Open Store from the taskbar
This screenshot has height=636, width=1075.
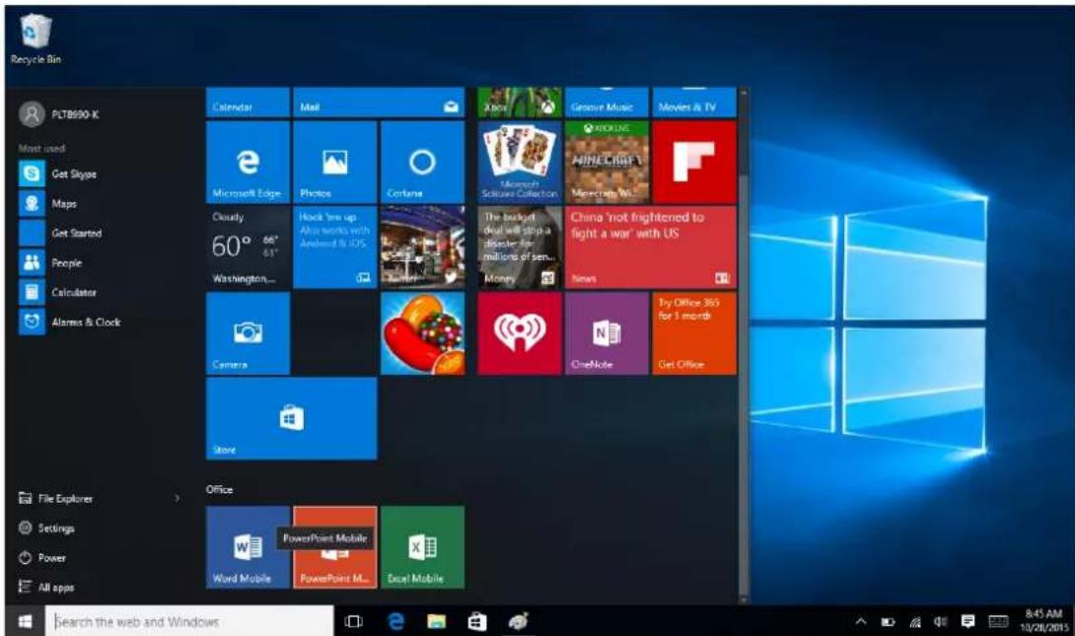477,621
